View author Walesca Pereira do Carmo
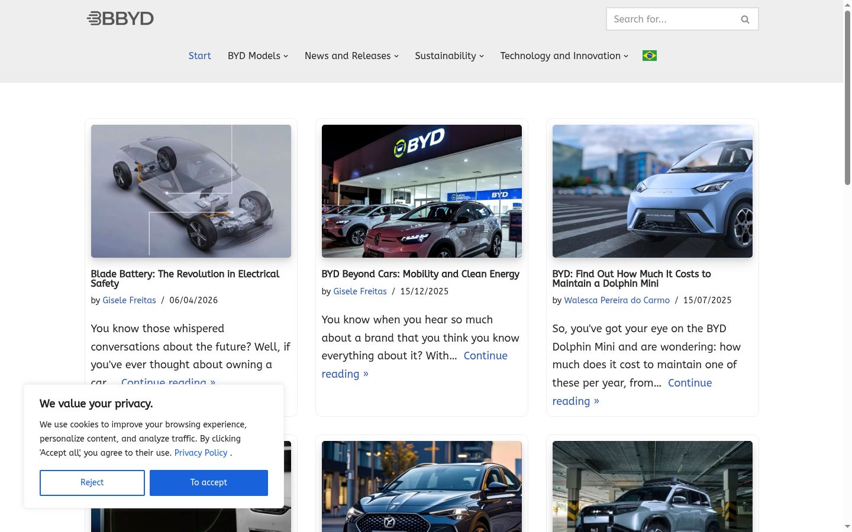Image resolution: width=852 pixels, height=532 pixels. pos(617,300)
